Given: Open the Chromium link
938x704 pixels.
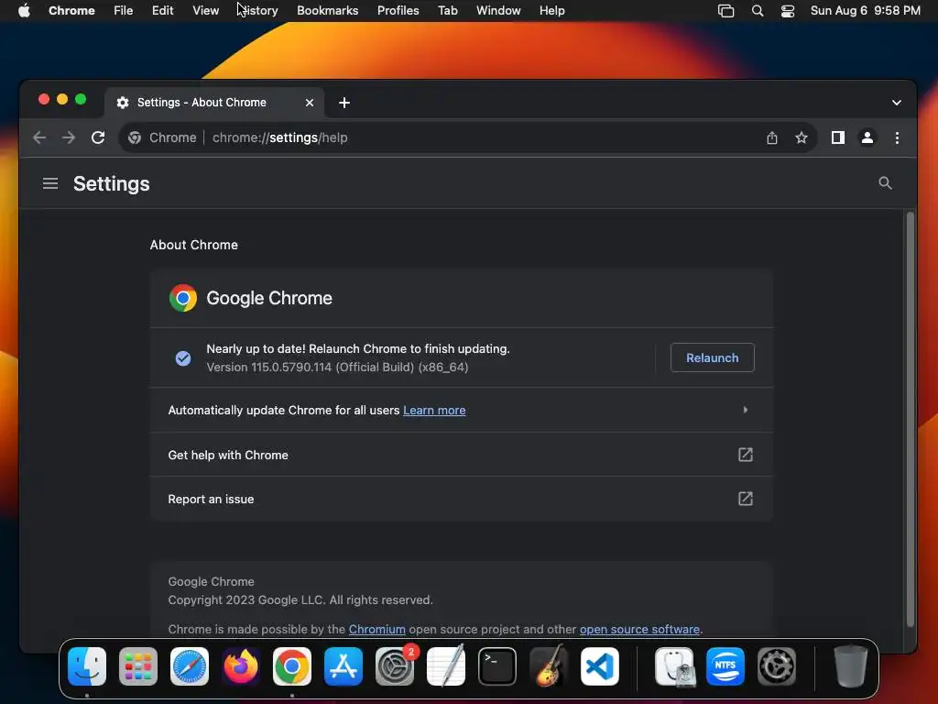Looking at the screenshot, I should 376,629.
